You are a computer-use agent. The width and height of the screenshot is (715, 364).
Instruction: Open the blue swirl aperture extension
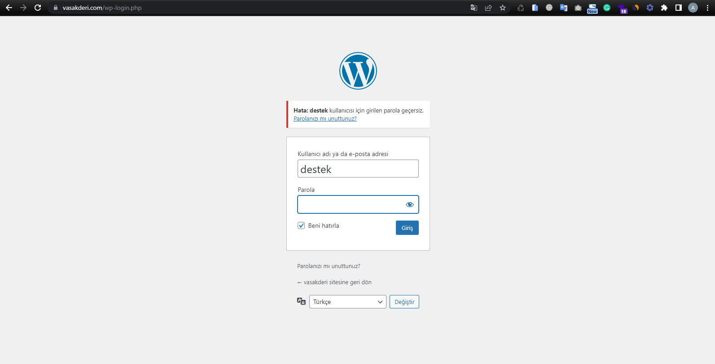tap(650, 8)
